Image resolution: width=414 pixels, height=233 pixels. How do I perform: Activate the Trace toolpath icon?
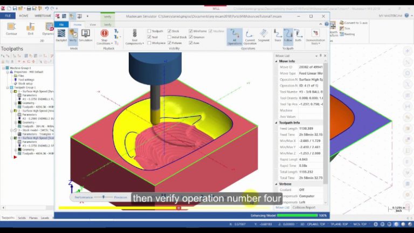[278, 36]
